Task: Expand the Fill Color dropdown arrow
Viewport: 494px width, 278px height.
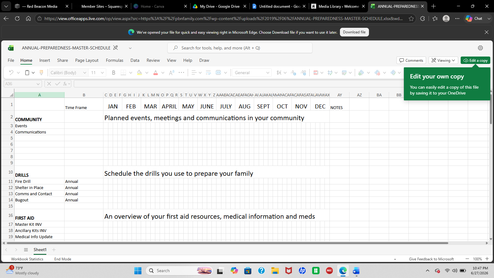Action: pos(147,73)
